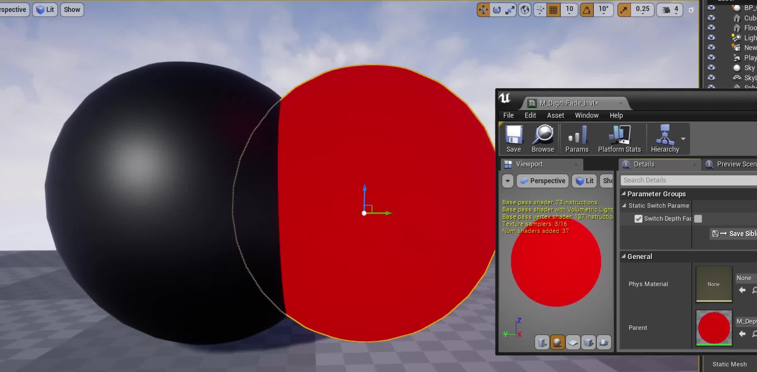This screenshot has height=372, width=757.
Task: Toggle Switch Depth Fade value checkbox
Action: coord(698,219)
